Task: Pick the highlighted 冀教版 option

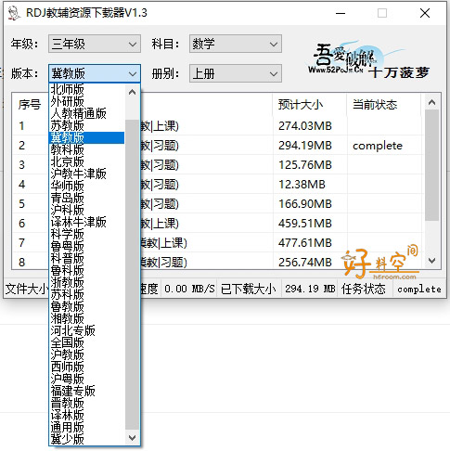Action: tap(86, 137)
